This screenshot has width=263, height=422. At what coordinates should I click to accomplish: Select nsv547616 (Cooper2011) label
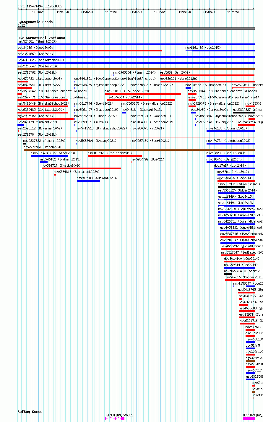[x=244, y=277]
